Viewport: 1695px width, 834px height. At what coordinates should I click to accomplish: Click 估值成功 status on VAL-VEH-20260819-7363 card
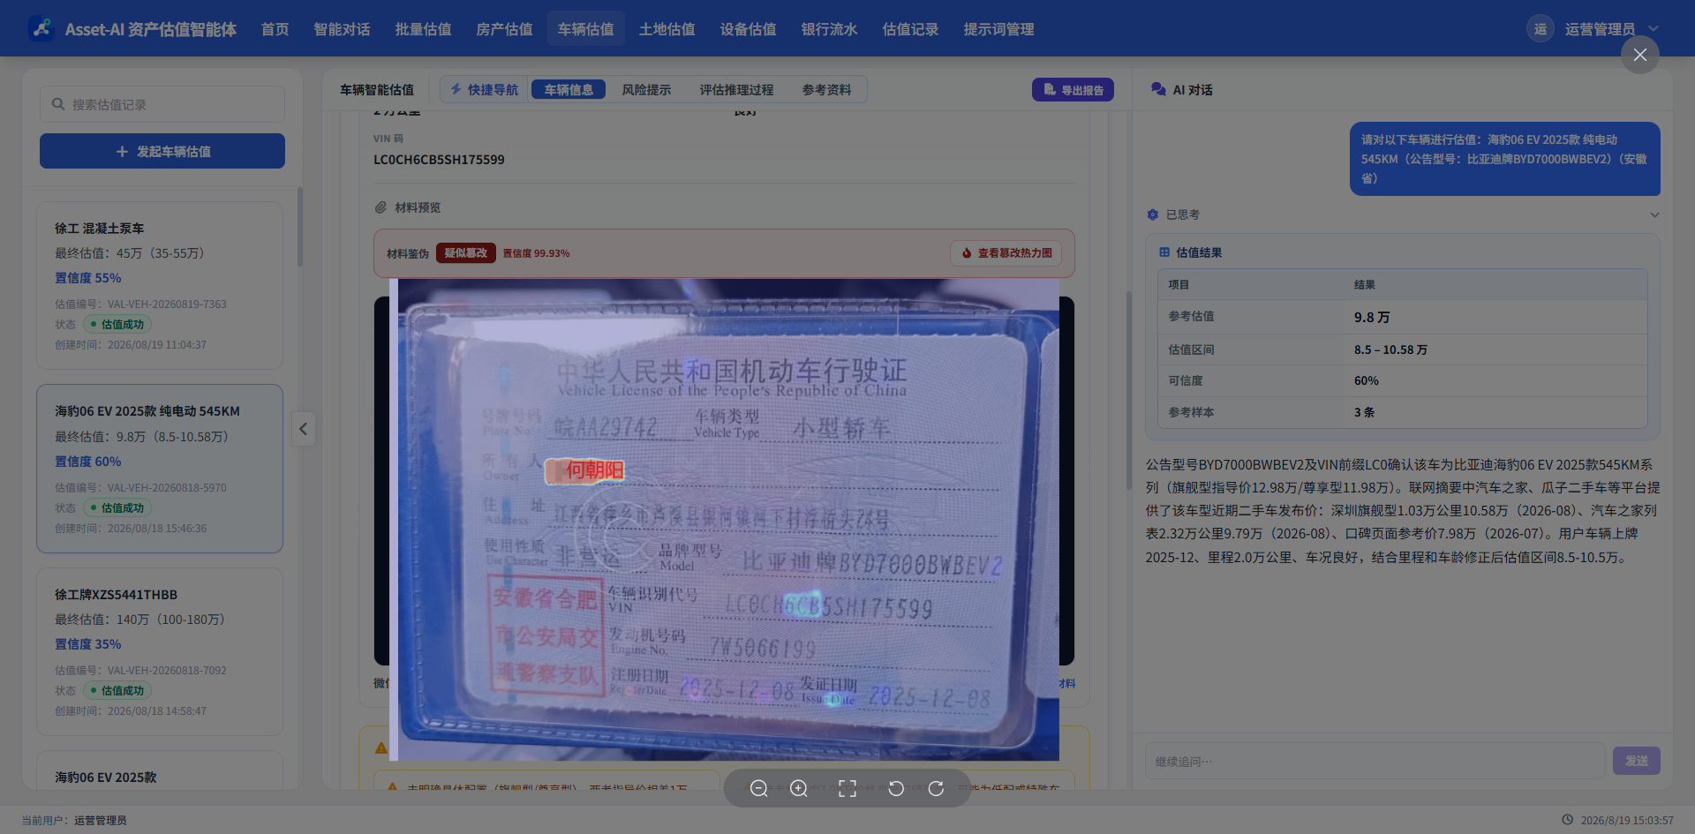click(117, 324)
